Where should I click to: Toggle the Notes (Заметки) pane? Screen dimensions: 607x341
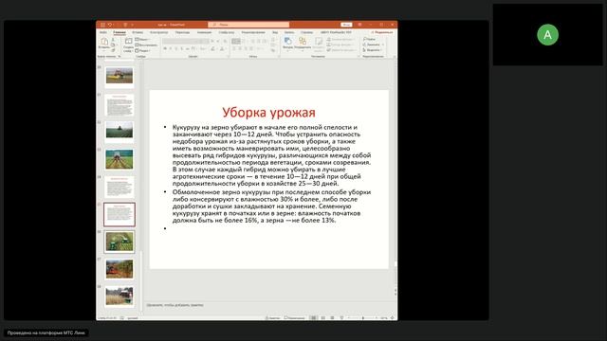coord(273,318)
